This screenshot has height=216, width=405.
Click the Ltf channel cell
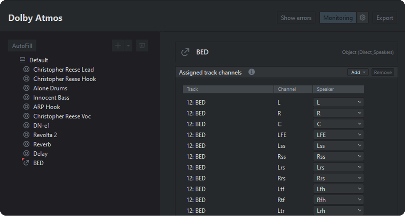tap(281, 189)
